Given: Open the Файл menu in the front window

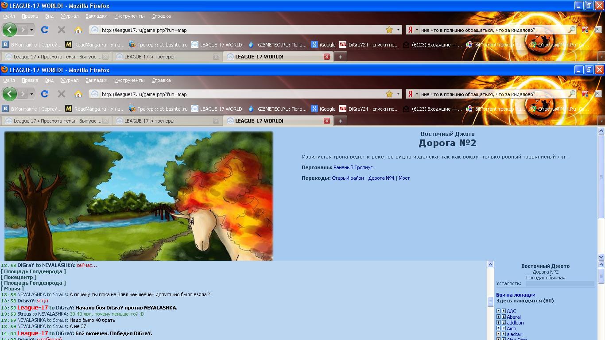Looking at the screenshot, I should click(9, 80).
